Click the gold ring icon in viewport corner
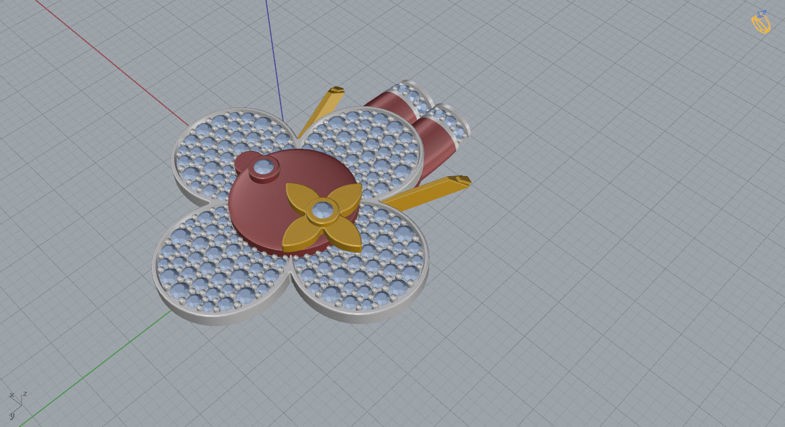785x427 pixels. [761, 22]
